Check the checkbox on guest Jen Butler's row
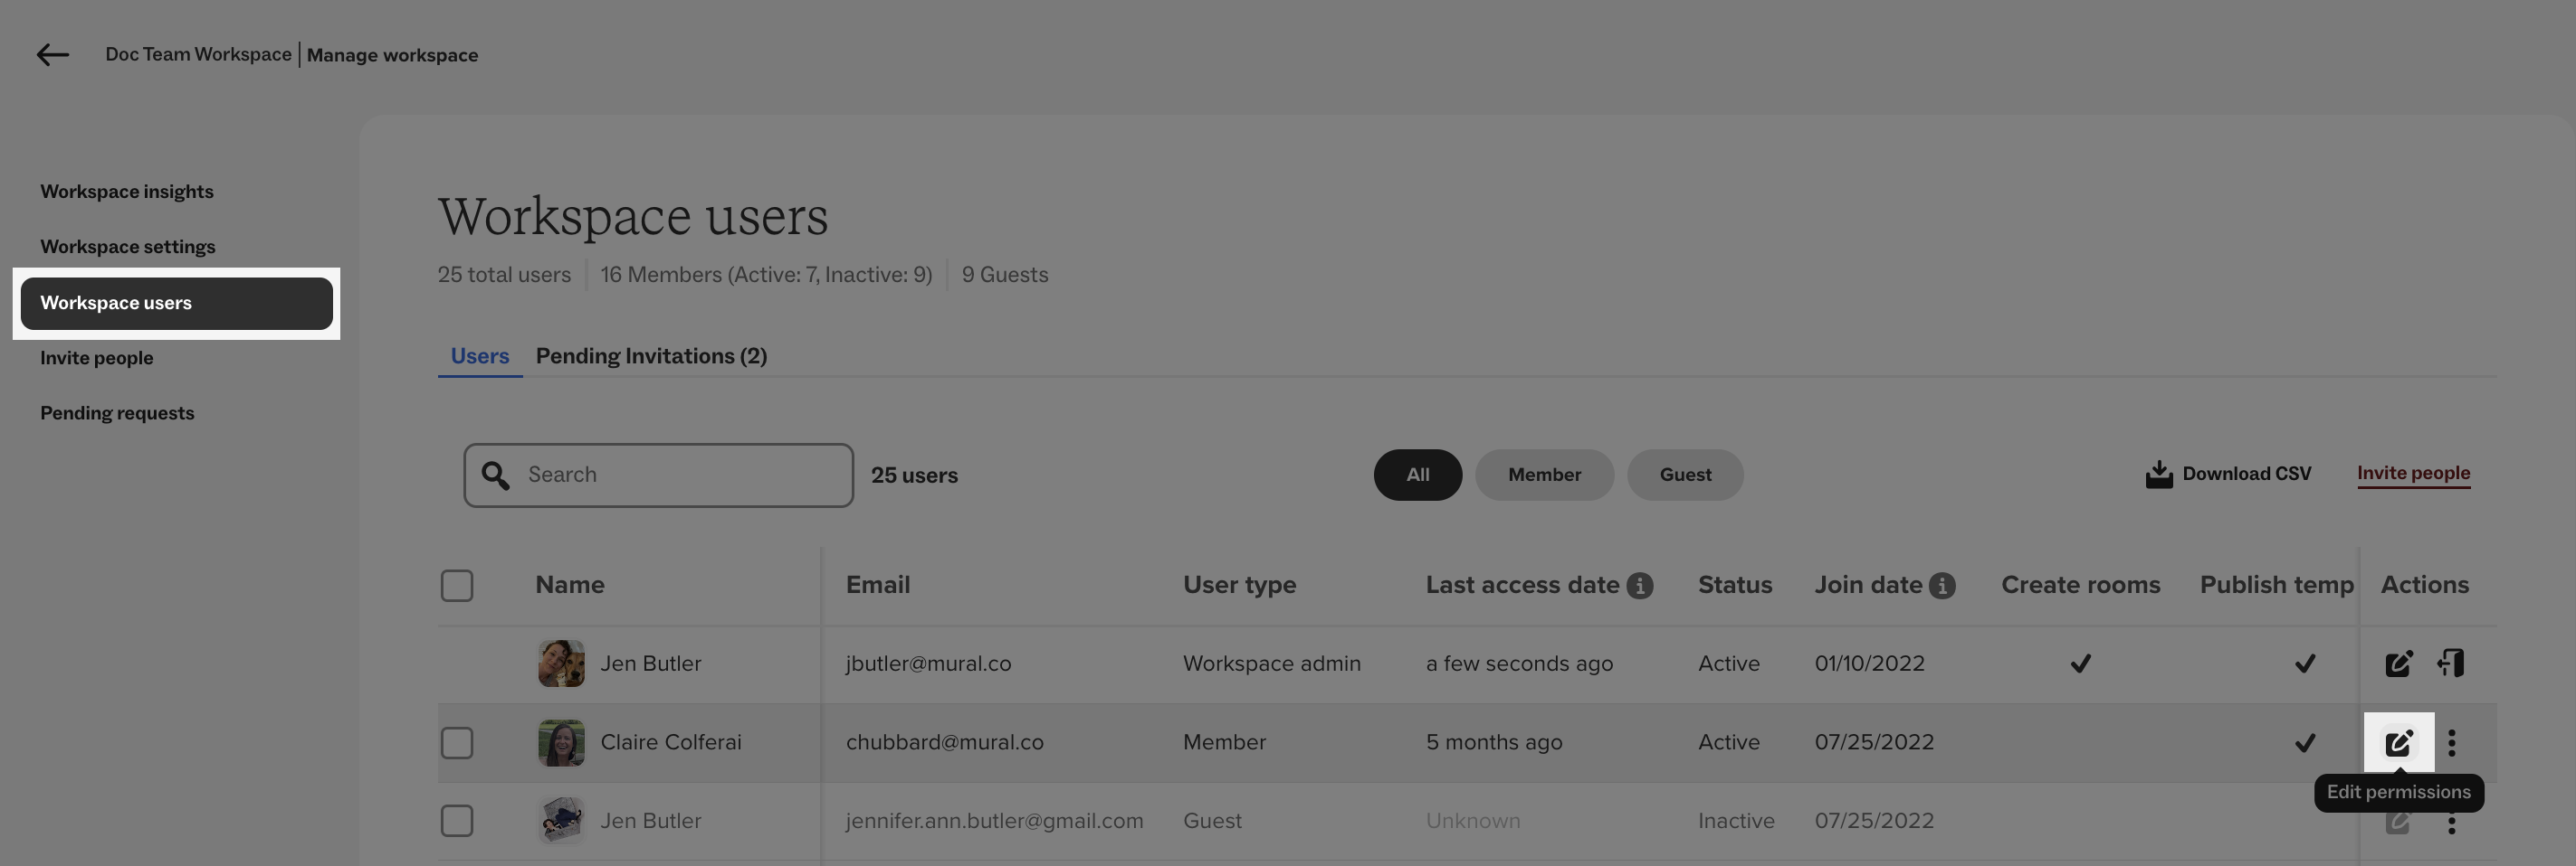The width and height of the screenshot is (2576, 866). pyautogui.click(x=457, y=820)
